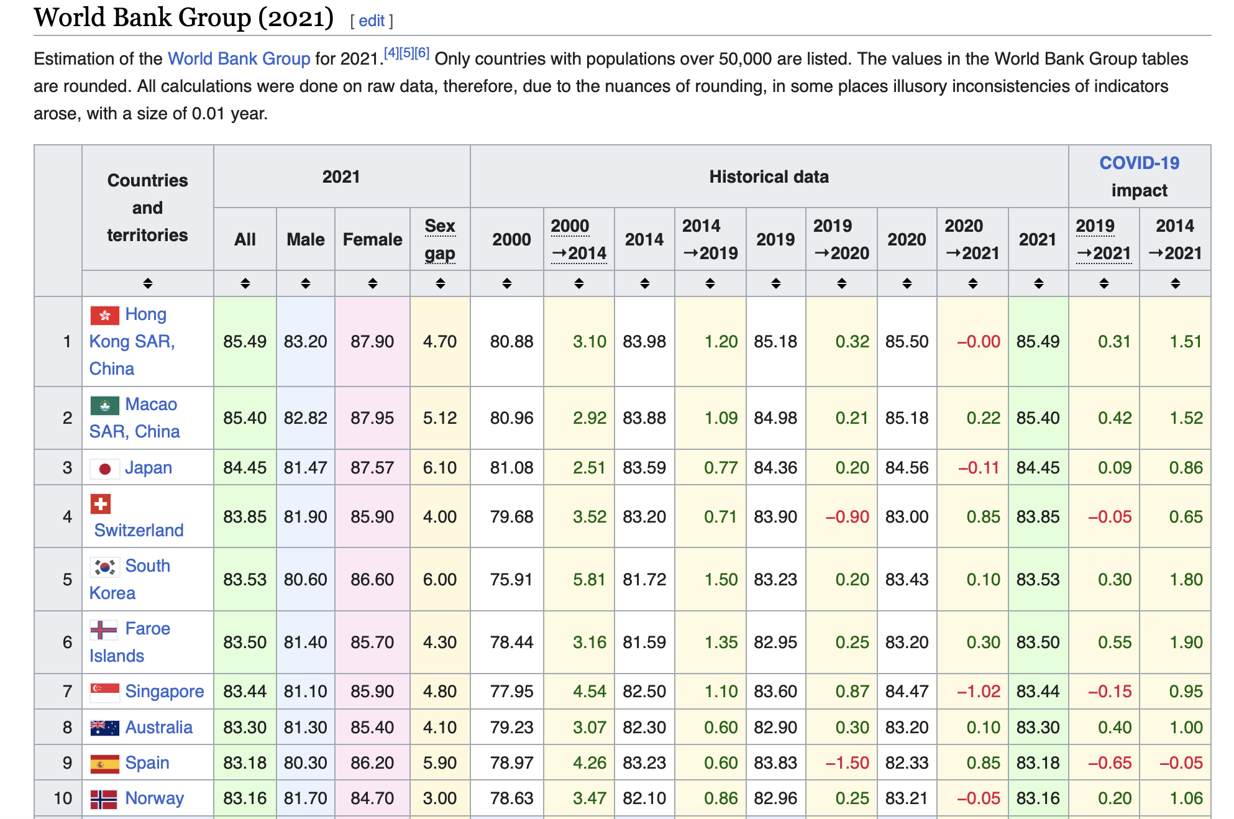Sort by 2014→2019 column arrows

[x=710, y=283]
